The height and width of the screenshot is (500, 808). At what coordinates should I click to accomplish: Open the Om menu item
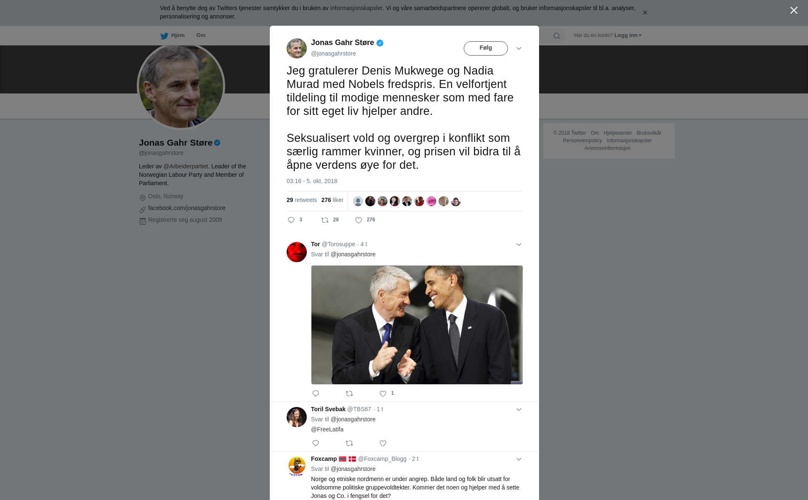point(201,35)
